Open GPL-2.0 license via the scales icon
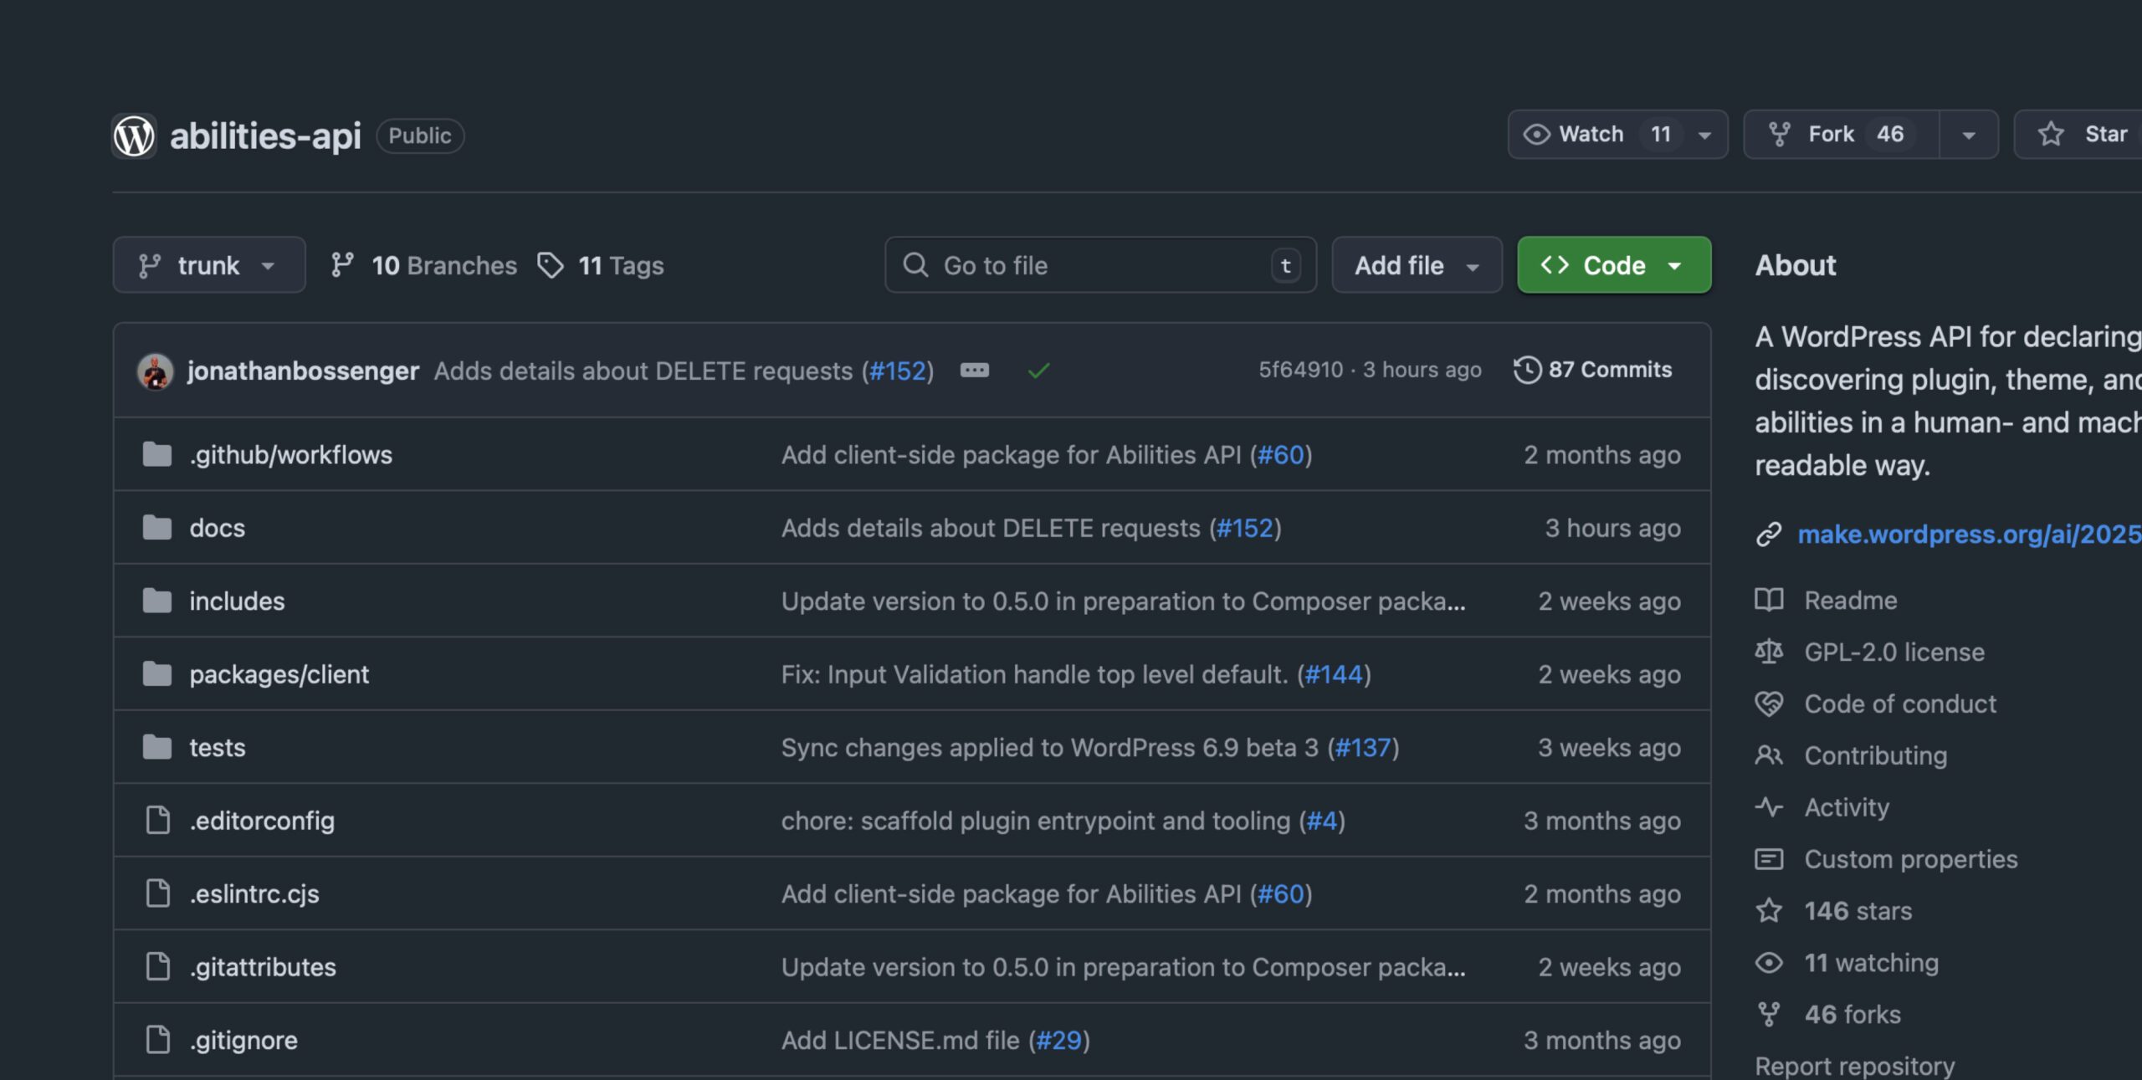This screenshot has height=1080, width=2142. [x=1770, y=652]
